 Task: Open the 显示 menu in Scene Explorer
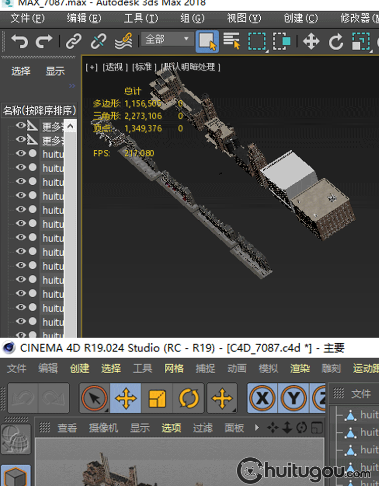[55, 71]
